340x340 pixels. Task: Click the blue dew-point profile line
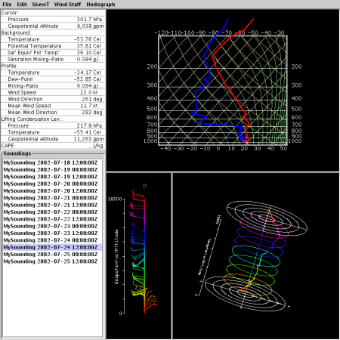196,100
